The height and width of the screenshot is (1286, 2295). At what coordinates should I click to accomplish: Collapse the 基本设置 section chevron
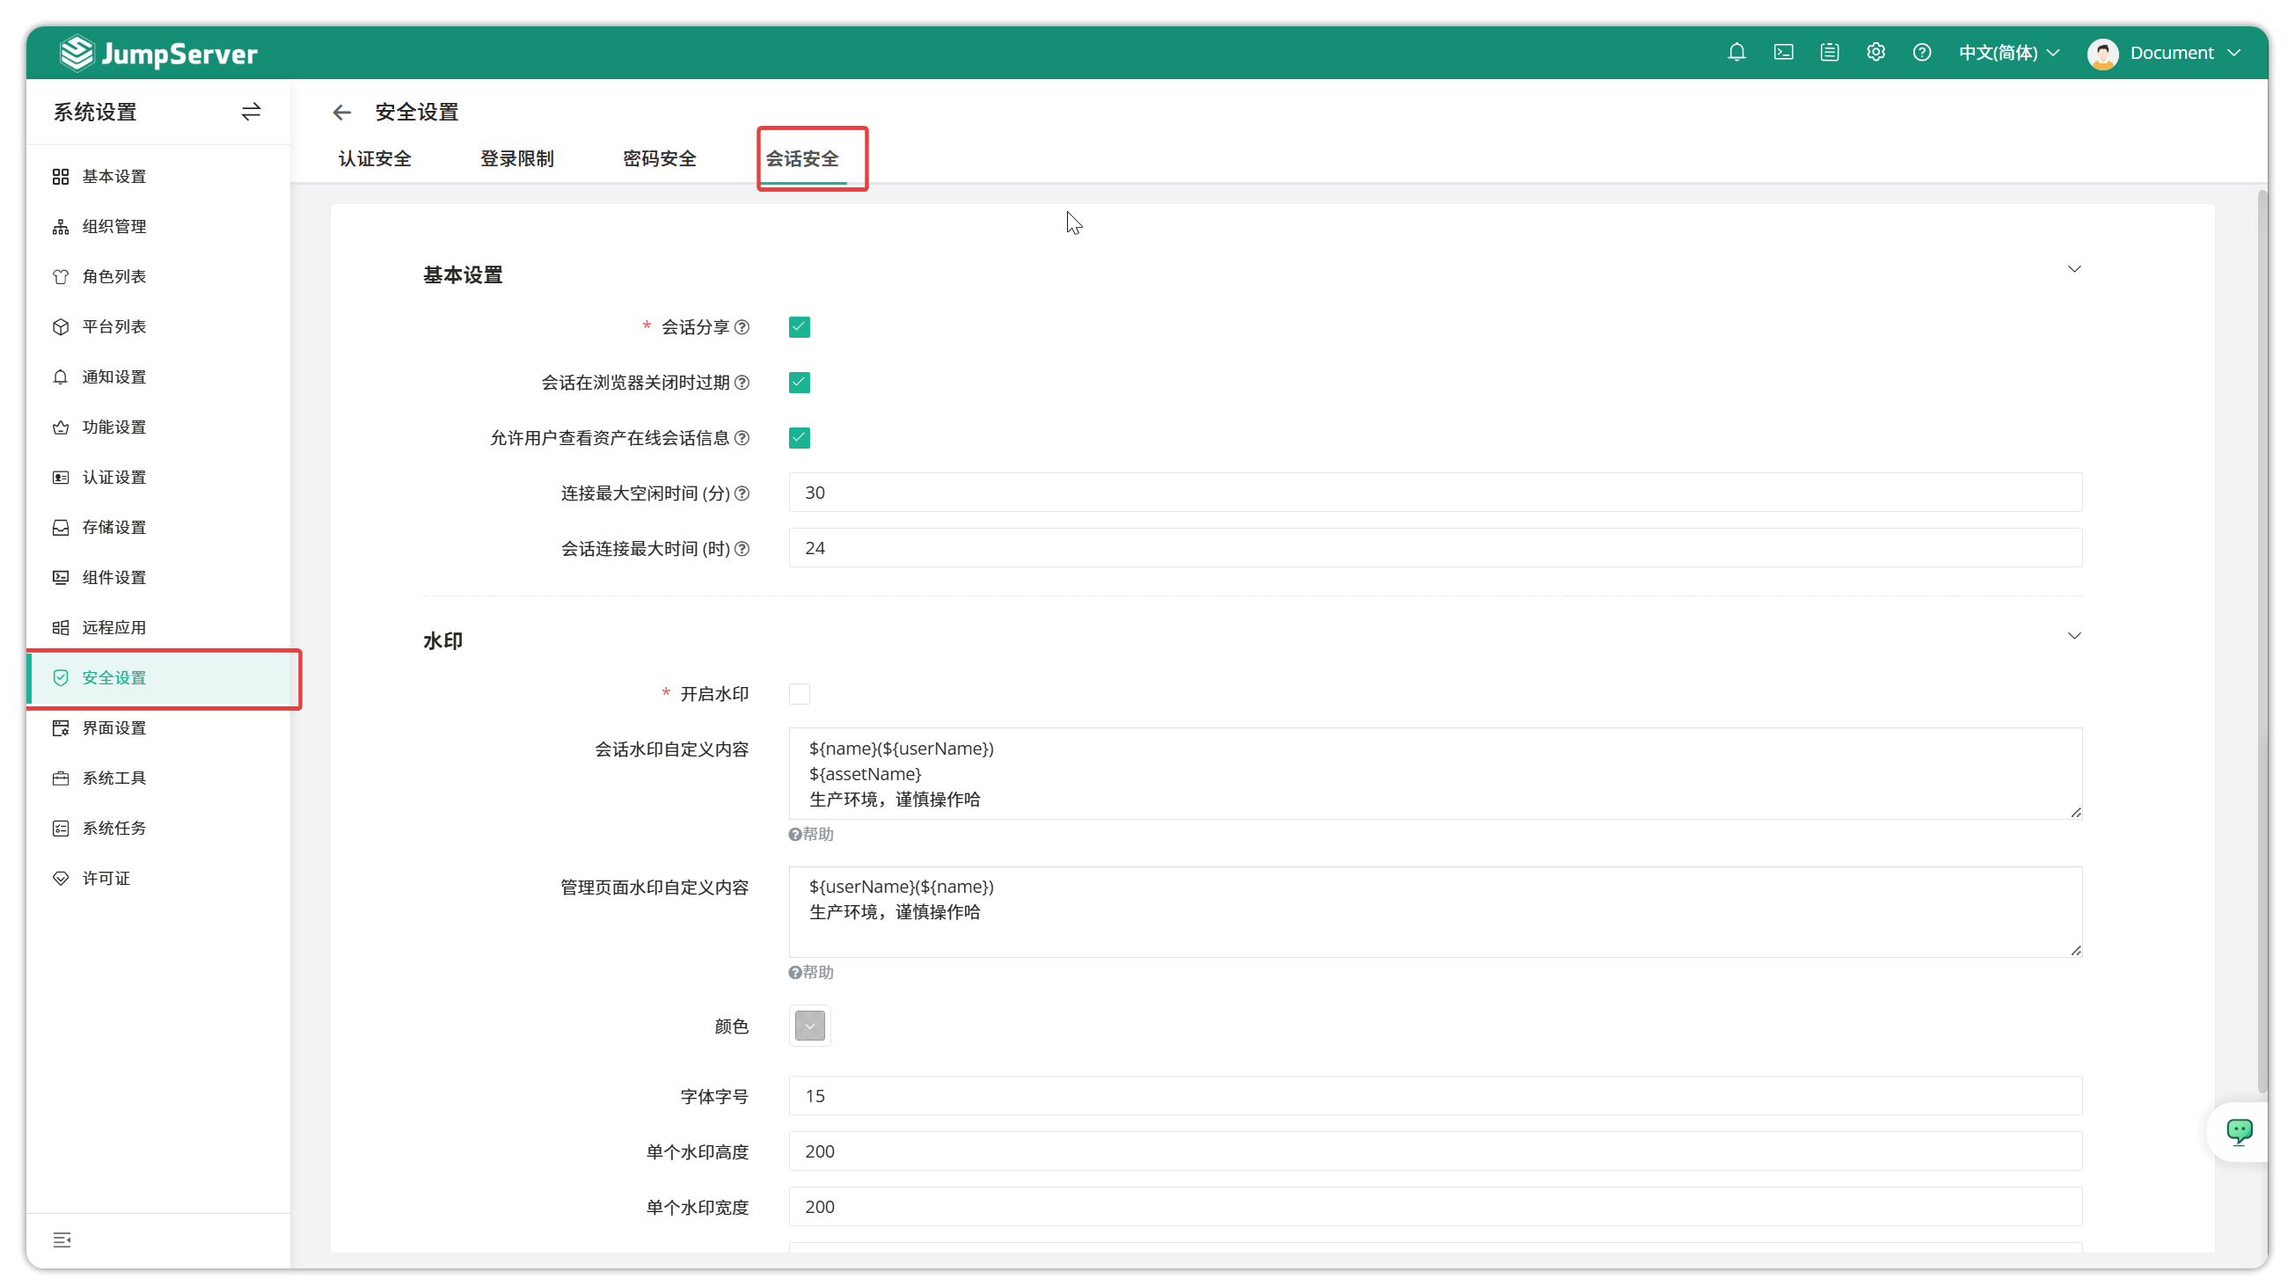2075,268
